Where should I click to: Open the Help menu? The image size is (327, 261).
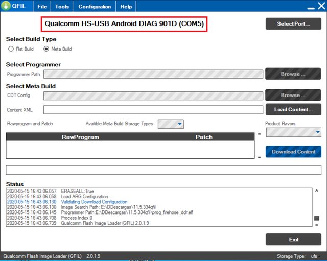pyautogui.click(x=126, y=7)
